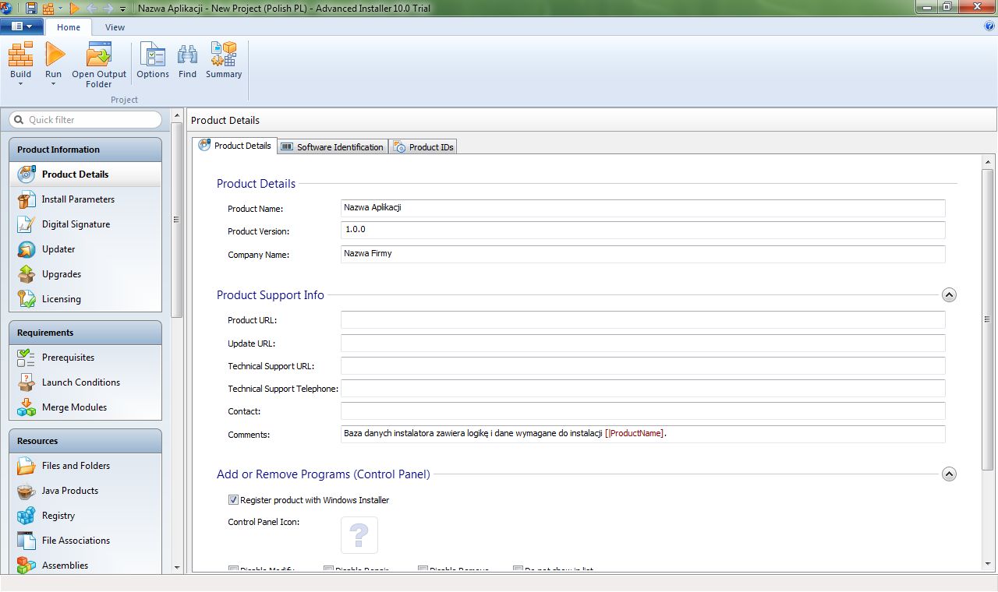Select the Product Details tab in main pane
The height and width of the screenshot is (592, 998).
(x=235, y=146)
